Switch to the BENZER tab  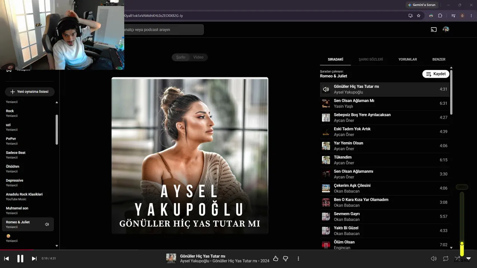(439, 59)
